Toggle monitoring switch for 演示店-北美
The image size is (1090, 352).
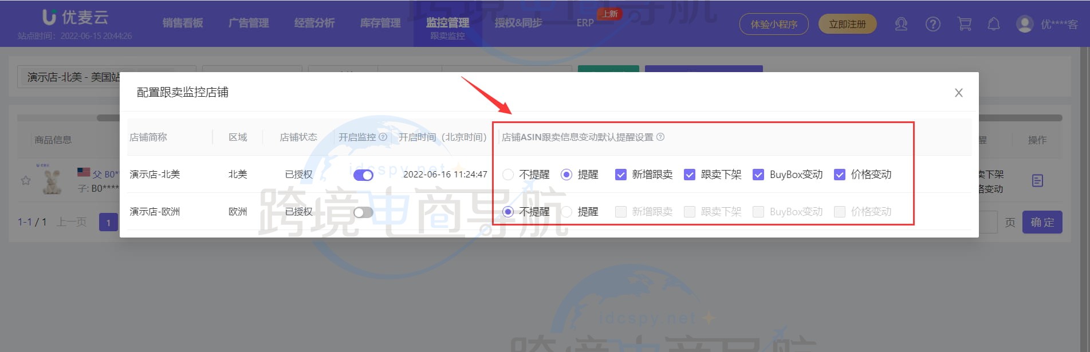(363, 175)
